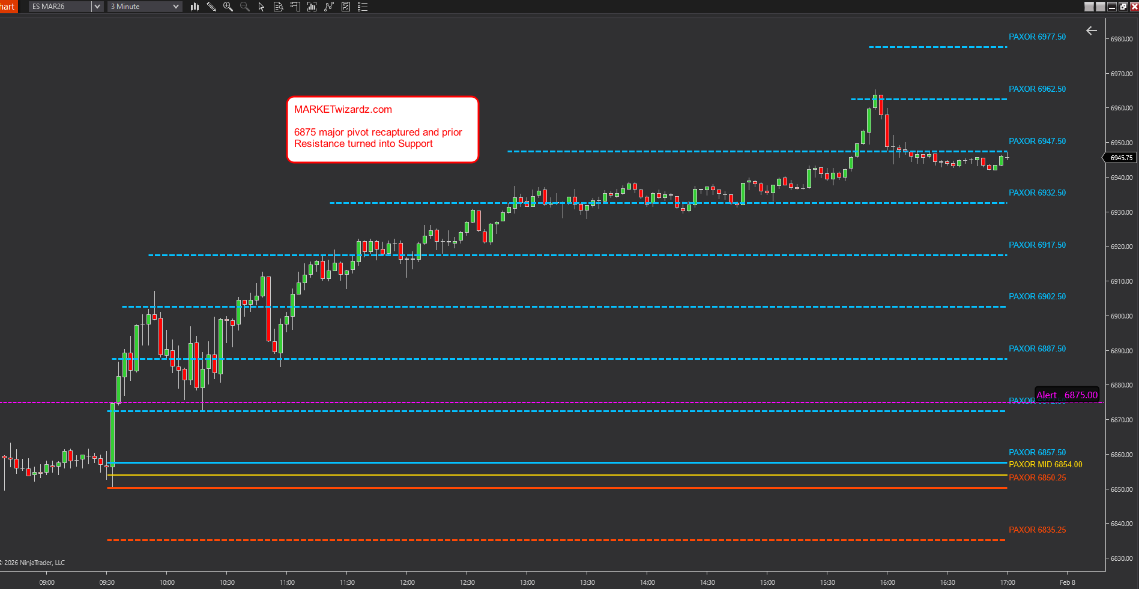Click the MARKETwizardz.com text annotation box
1139x589 pixels.
[382, 130]
